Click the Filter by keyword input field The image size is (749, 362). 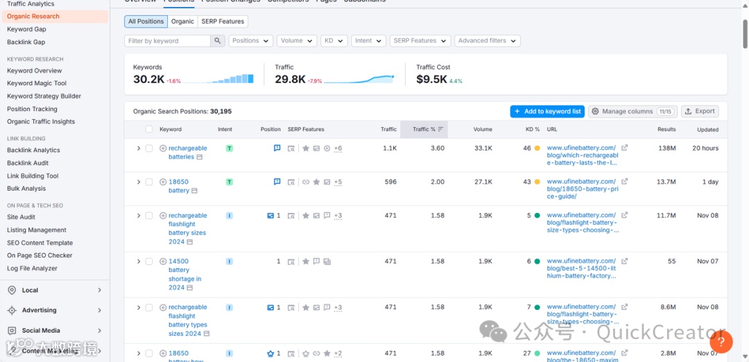click(x=167, y=41)
